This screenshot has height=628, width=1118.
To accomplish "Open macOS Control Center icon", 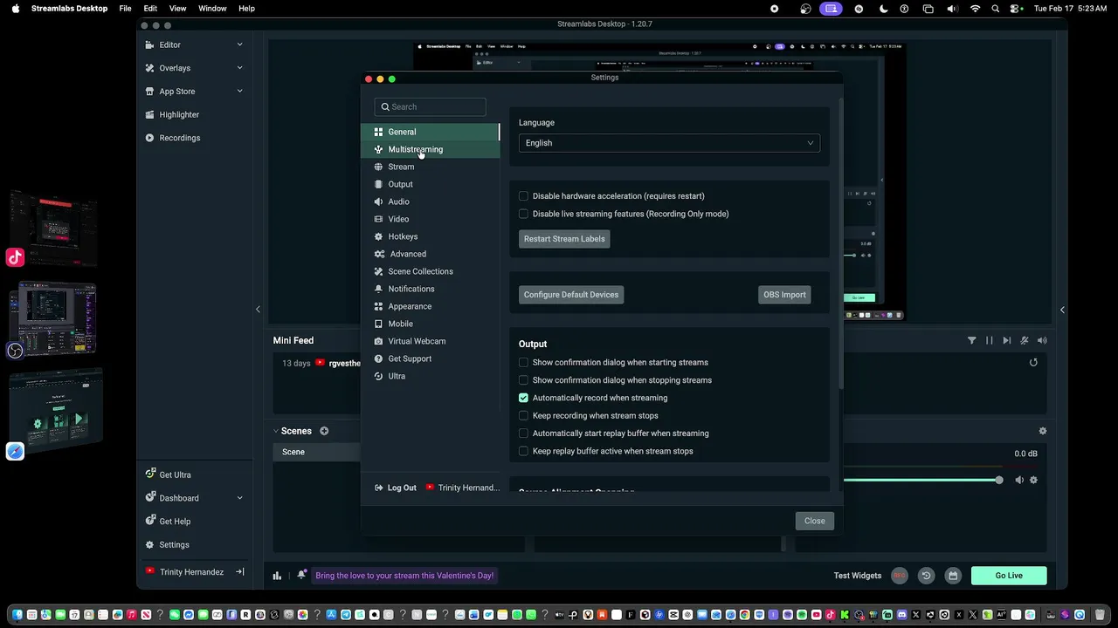I will 1016,9.
